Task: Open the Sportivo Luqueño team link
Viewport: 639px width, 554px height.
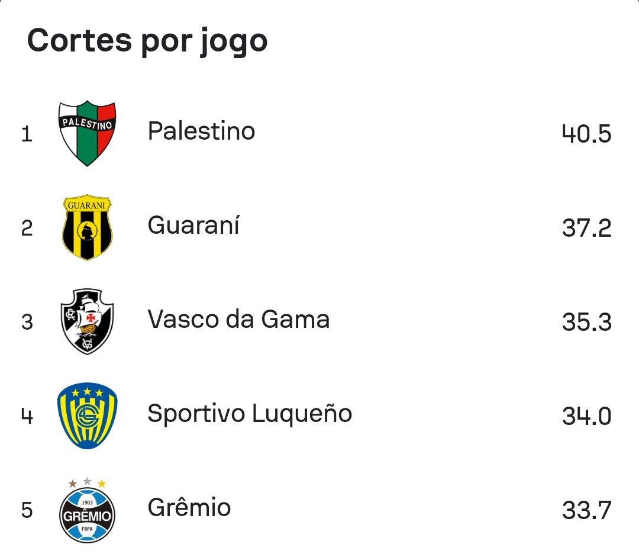Action: [x=250, y=414]
